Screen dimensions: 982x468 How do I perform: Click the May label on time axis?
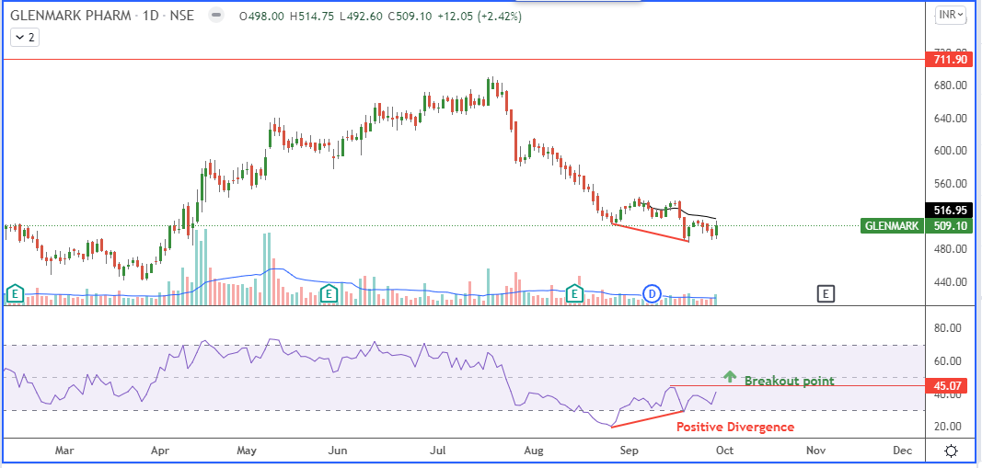[247, 450]
